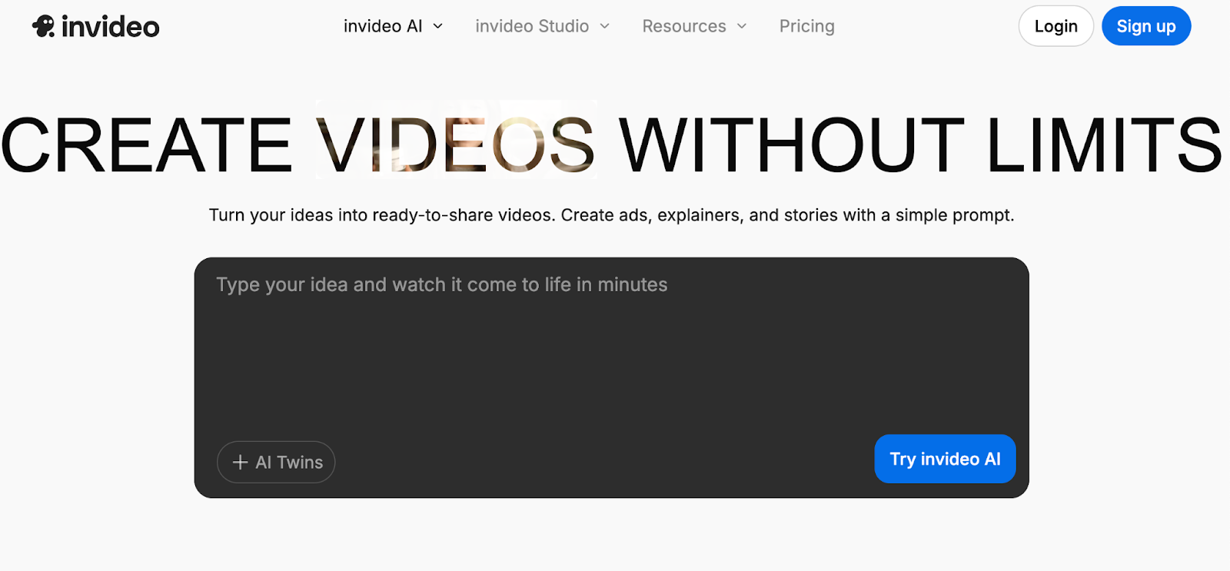The width and height of the screenshot is (1230, 571).
Task: Click the CREATE VIDEOS WITHOUT LIMITS headline
Action: pyautogui.click(x=612, y=144)
